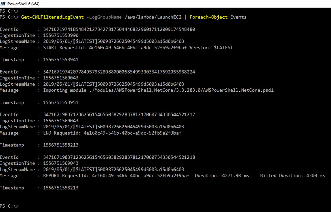Viewport: 331px width, 212px height.
Task: Click the Foreach-Object cmdlet text
Action: (x=209, y=17)
